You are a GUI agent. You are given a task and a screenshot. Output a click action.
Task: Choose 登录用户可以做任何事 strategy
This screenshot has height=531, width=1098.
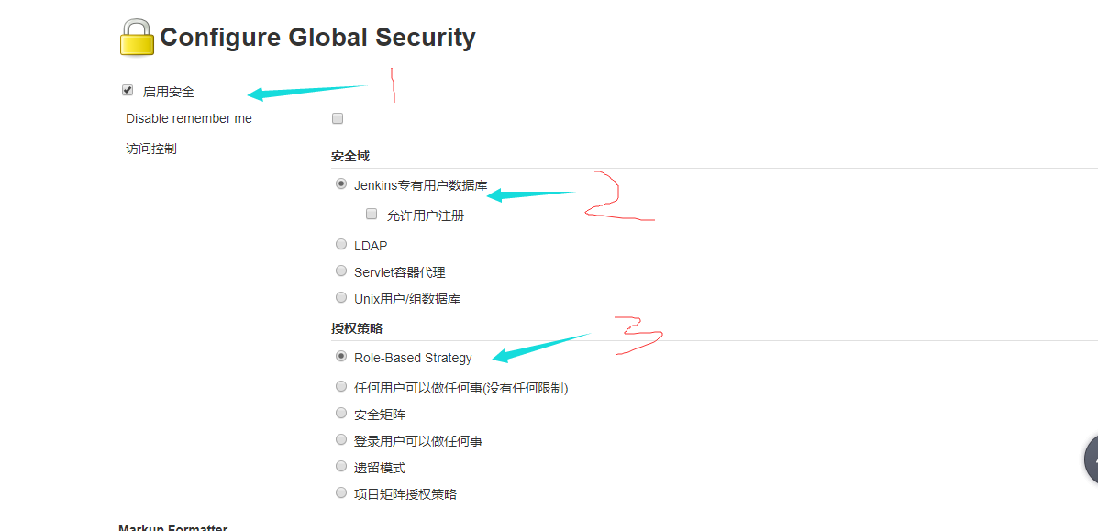pos(341,439)
